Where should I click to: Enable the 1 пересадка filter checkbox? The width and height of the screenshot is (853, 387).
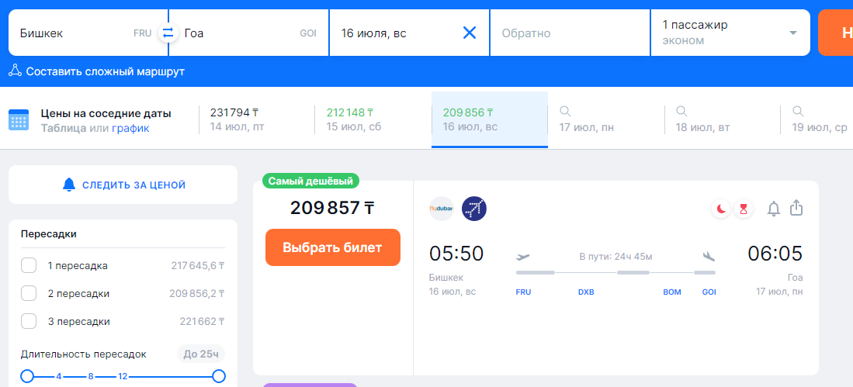[x=29, y=266]
